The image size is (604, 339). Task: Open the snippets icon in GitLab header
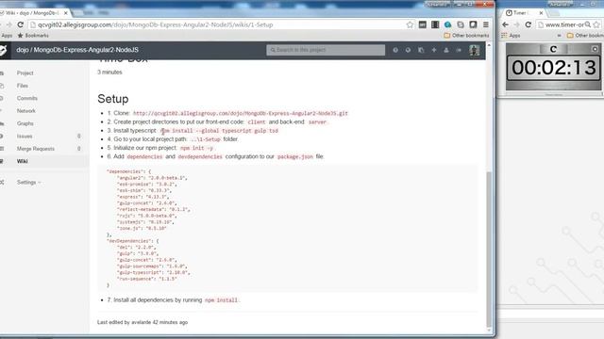[421, 50]
